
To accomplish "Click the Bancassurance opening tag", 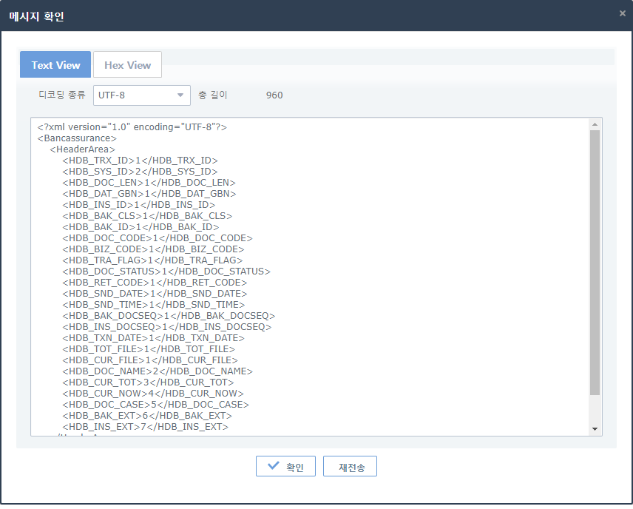I will click(x=77, y=138).
